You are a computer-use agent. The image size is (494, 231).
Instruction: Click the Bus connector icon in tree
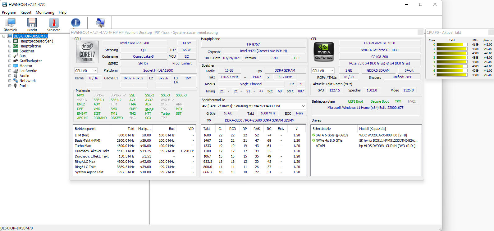[15, 56]
